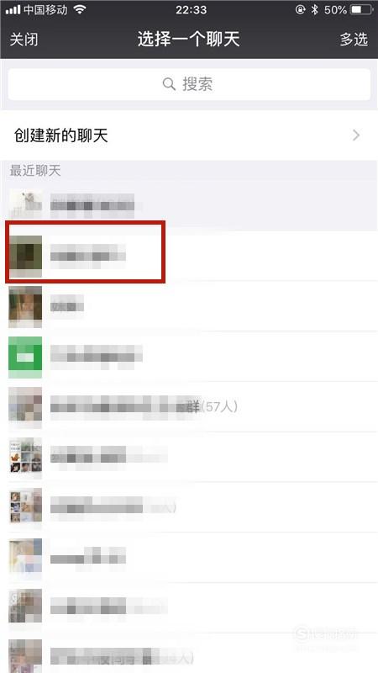Tap the third chat avatar below red box
Viewport: 378px width, 673px height.
pyautogui.click(x=25, y=407)
